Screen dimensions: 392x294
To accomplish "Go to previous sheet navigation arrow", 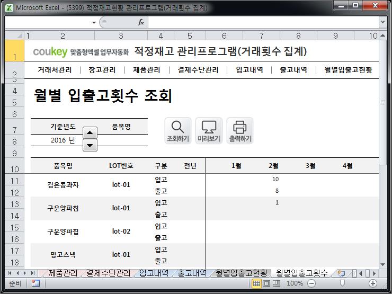I will point(17,273).
